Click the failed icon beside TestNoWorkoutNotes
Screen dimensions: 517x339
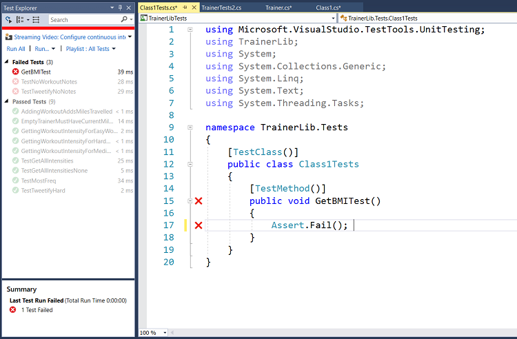15,81
